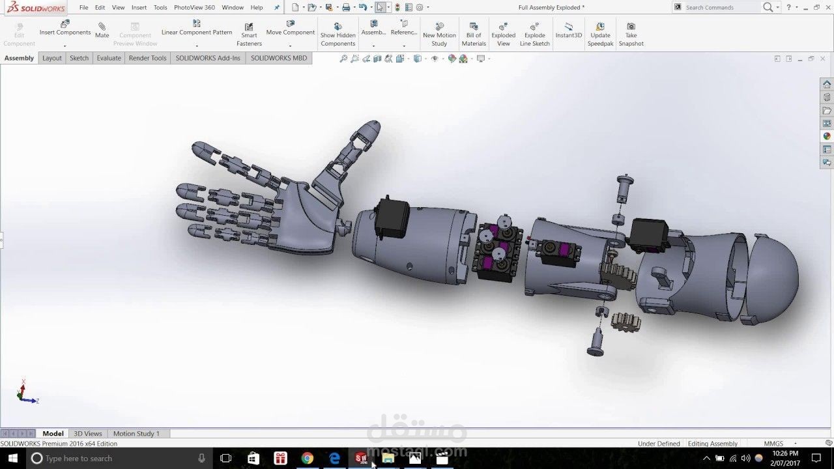
Task: Open Reference Geometry tool
Action: (x=404, y=28)
